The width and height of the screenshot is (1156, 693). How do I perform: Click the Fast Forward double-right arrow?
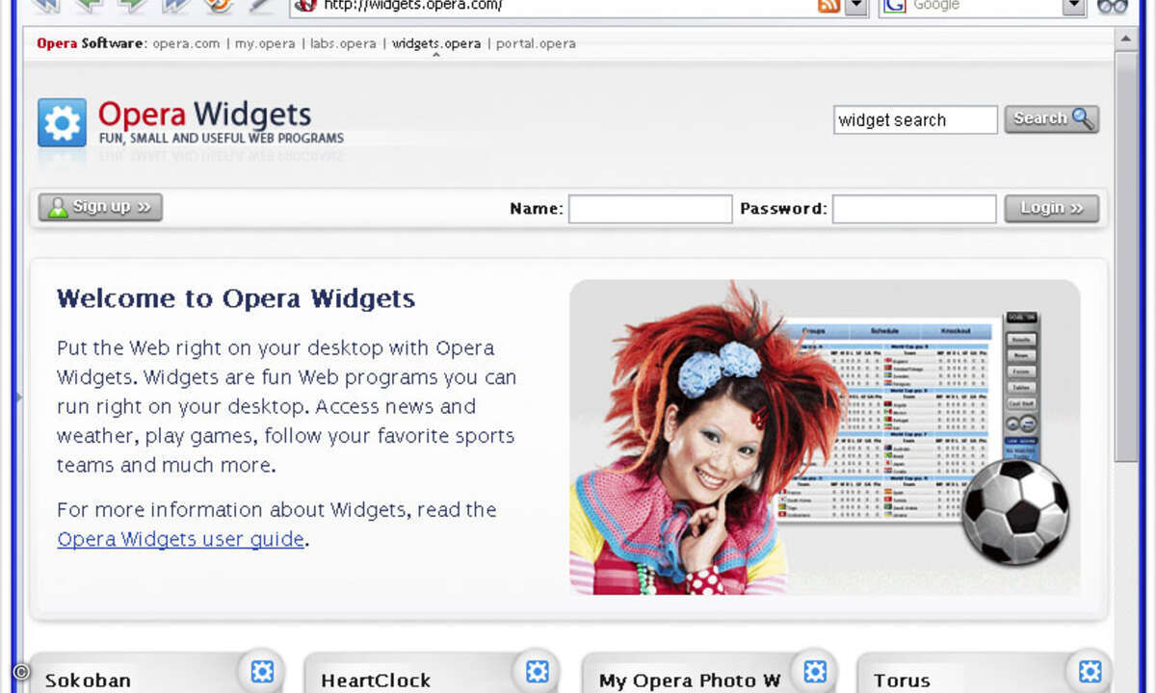[x=176, y=5]
